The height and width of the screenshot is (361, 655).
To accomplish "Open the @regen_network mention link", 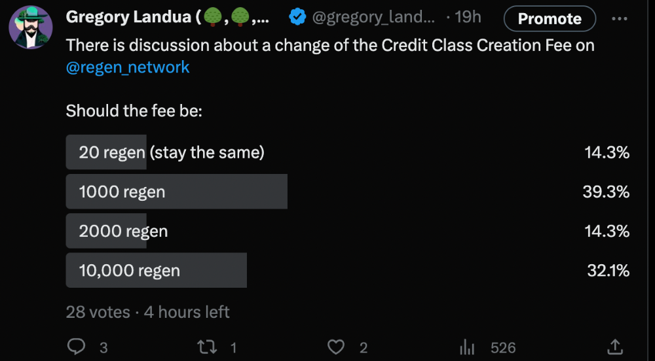I will (x=128, y=67).
